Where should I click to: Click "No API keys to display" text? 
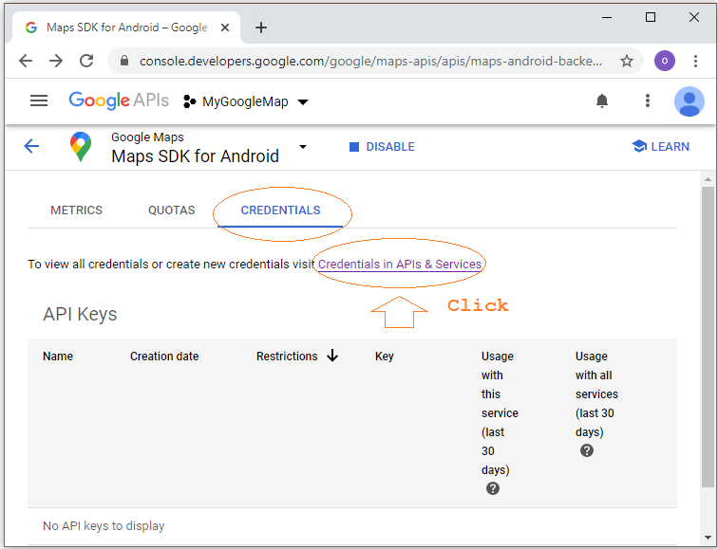point(104,525)
